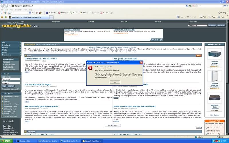This screenshot has height=143, width=229.
Task: Open the Google search box dropdown
Action: pyautogui.click(x=30, y=13)
